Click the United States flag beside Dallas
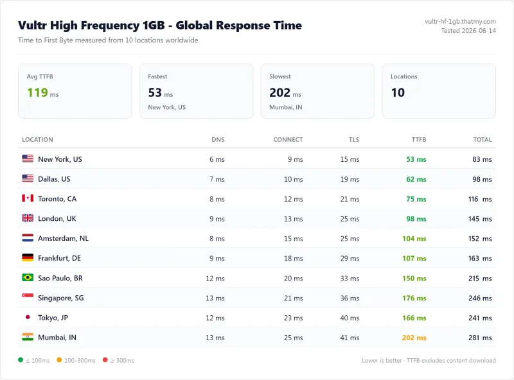 pyautogui.click(x=28, y=178)
